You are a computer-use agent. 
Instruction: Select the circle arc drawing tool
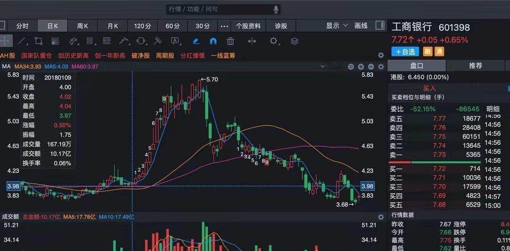pyautogui.click(x=141, y=41)
